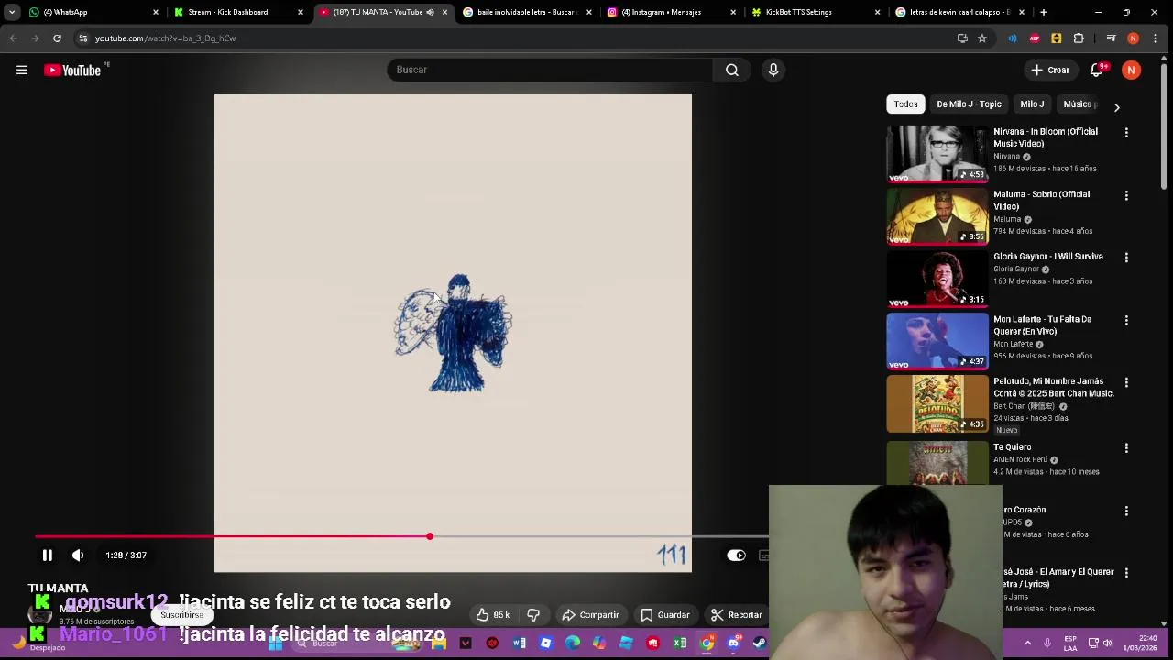Open options for Pelotudo Mi Nombre video
This screenshot has width=1173, height=660.
click(x=1126, y=382)
